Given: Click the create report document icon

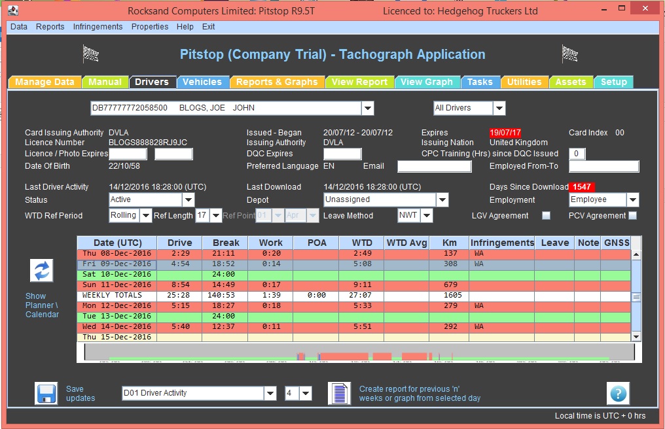Looking at the screenshot, I should click(339, 394).
